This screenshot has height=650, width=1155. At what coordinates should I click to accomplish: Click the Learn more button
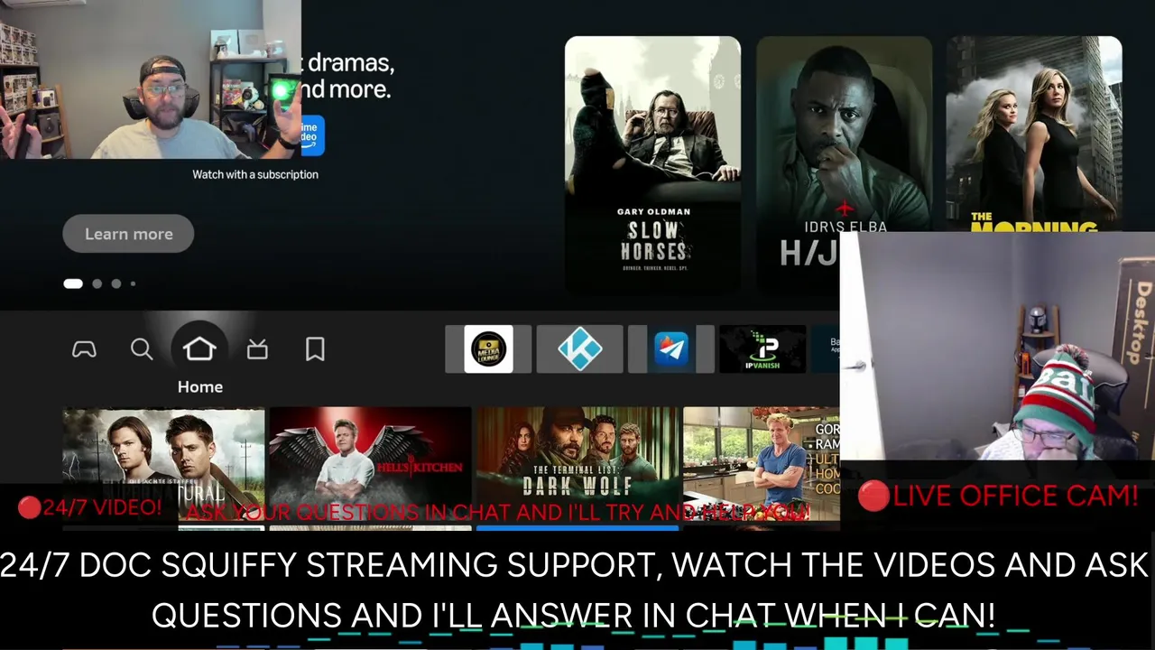[128, 234]
